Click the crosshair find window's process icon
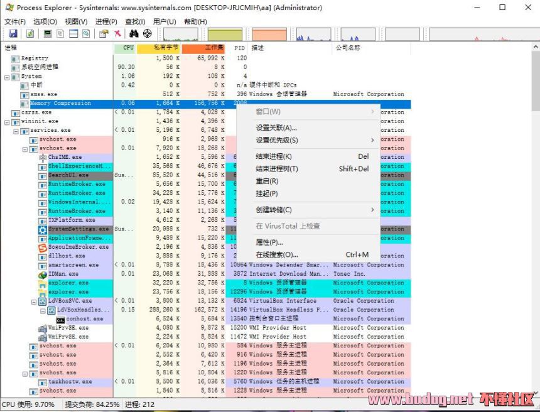 pos(148,33)
